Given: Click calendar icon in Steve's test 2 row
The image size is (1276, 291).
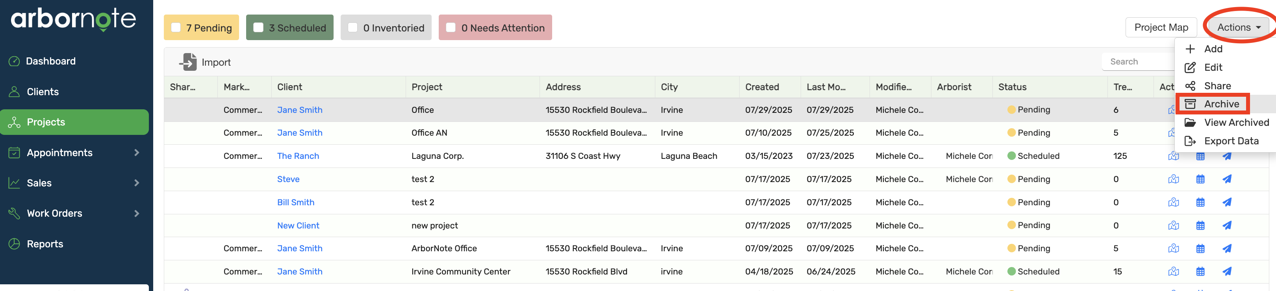Looking at the screenshot, I should 1200,179.
